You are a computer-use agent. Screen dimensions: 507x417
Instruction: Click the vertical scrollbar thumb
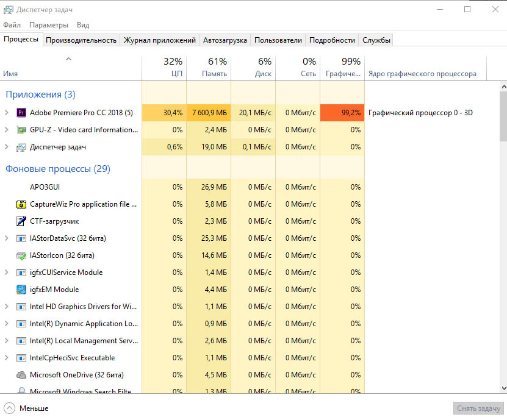503,116
